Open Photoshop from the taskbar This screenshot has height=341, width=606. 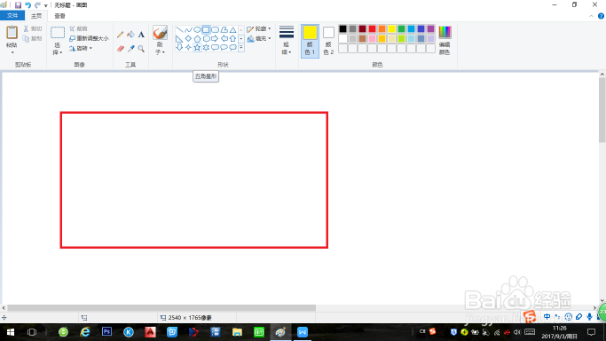pyautogui.click(x=106, y=332)
